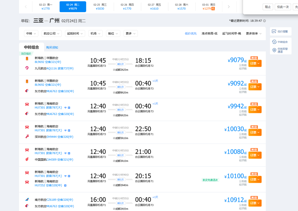Open the 起抵时间 filter dropdown
Screen dimensions: 298x211
[x=75, y=33]
